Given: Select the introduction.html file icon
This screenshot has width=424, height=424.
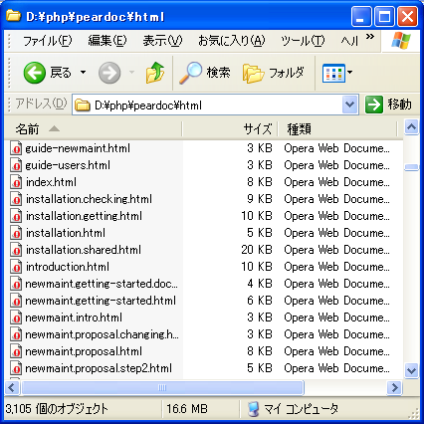Looking at the screenshot, I should tap(16, 267).
